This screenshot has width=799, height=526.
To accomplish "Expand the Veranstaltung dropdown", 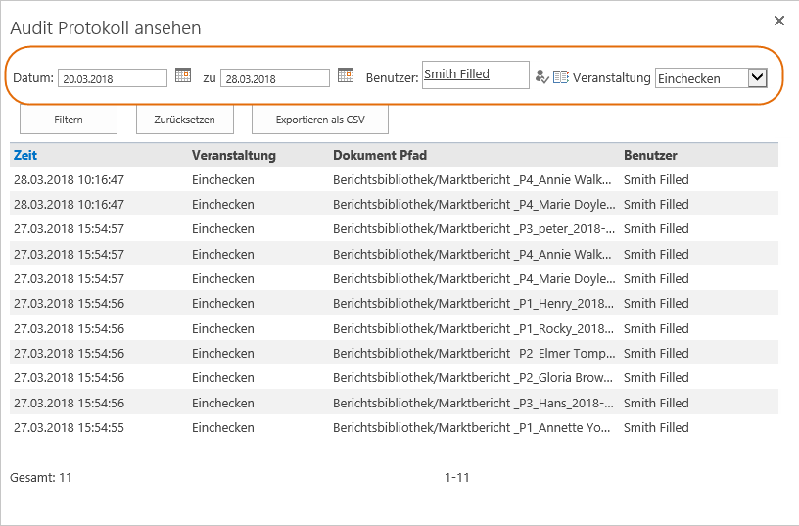I will pos(757,78).
